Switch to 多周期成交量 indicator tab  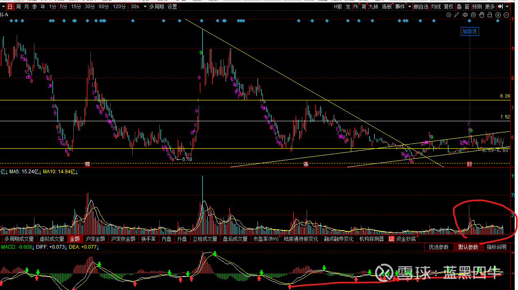tap(19, 239)
